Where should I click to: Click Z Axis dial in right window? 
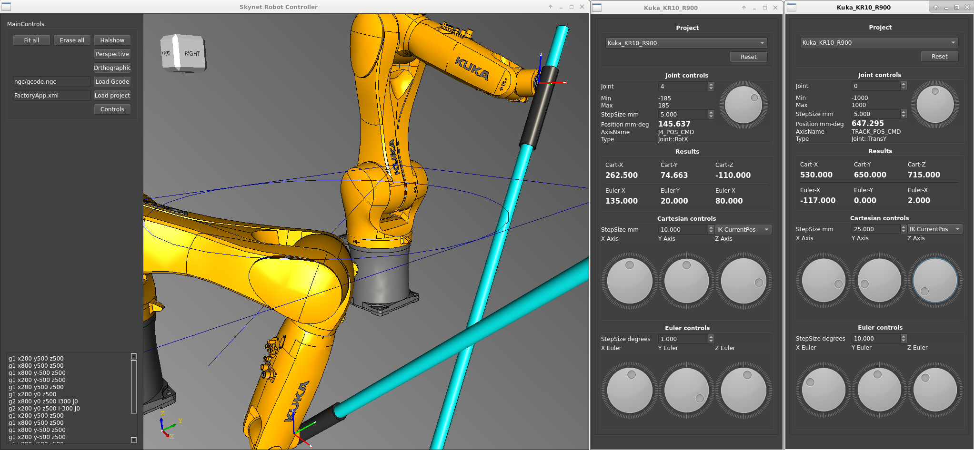(x=935, y=280)
